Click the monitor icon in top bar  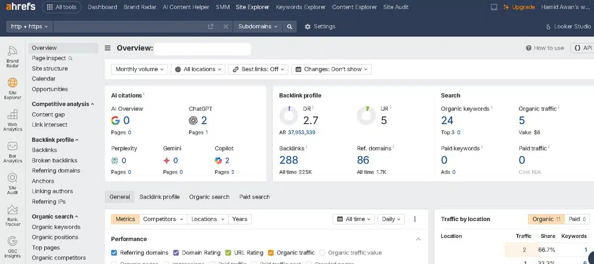[x=494, y=7]
